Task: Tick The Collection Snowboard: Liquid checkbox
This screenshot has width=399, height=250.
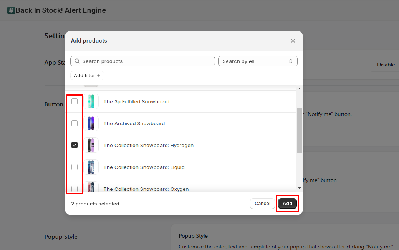Action: click(75, 167)
